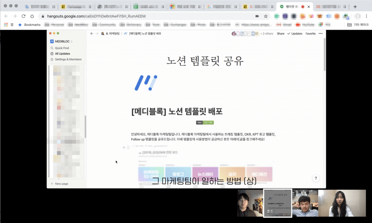Click the block drag handle icon
The height and width of the screenshot is (223, 372).
point(128,148)
